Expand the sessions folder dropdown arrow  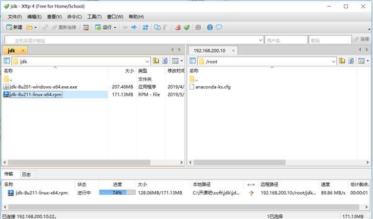click(36, 27)
